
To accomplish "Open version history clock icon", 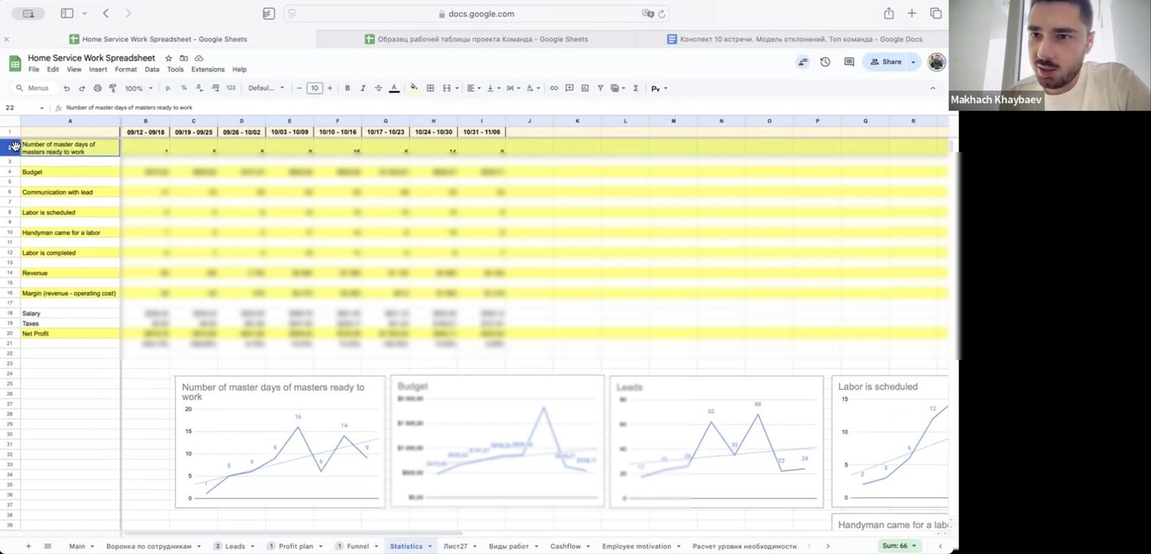I will pyautogui.click(x=825, y=62).
